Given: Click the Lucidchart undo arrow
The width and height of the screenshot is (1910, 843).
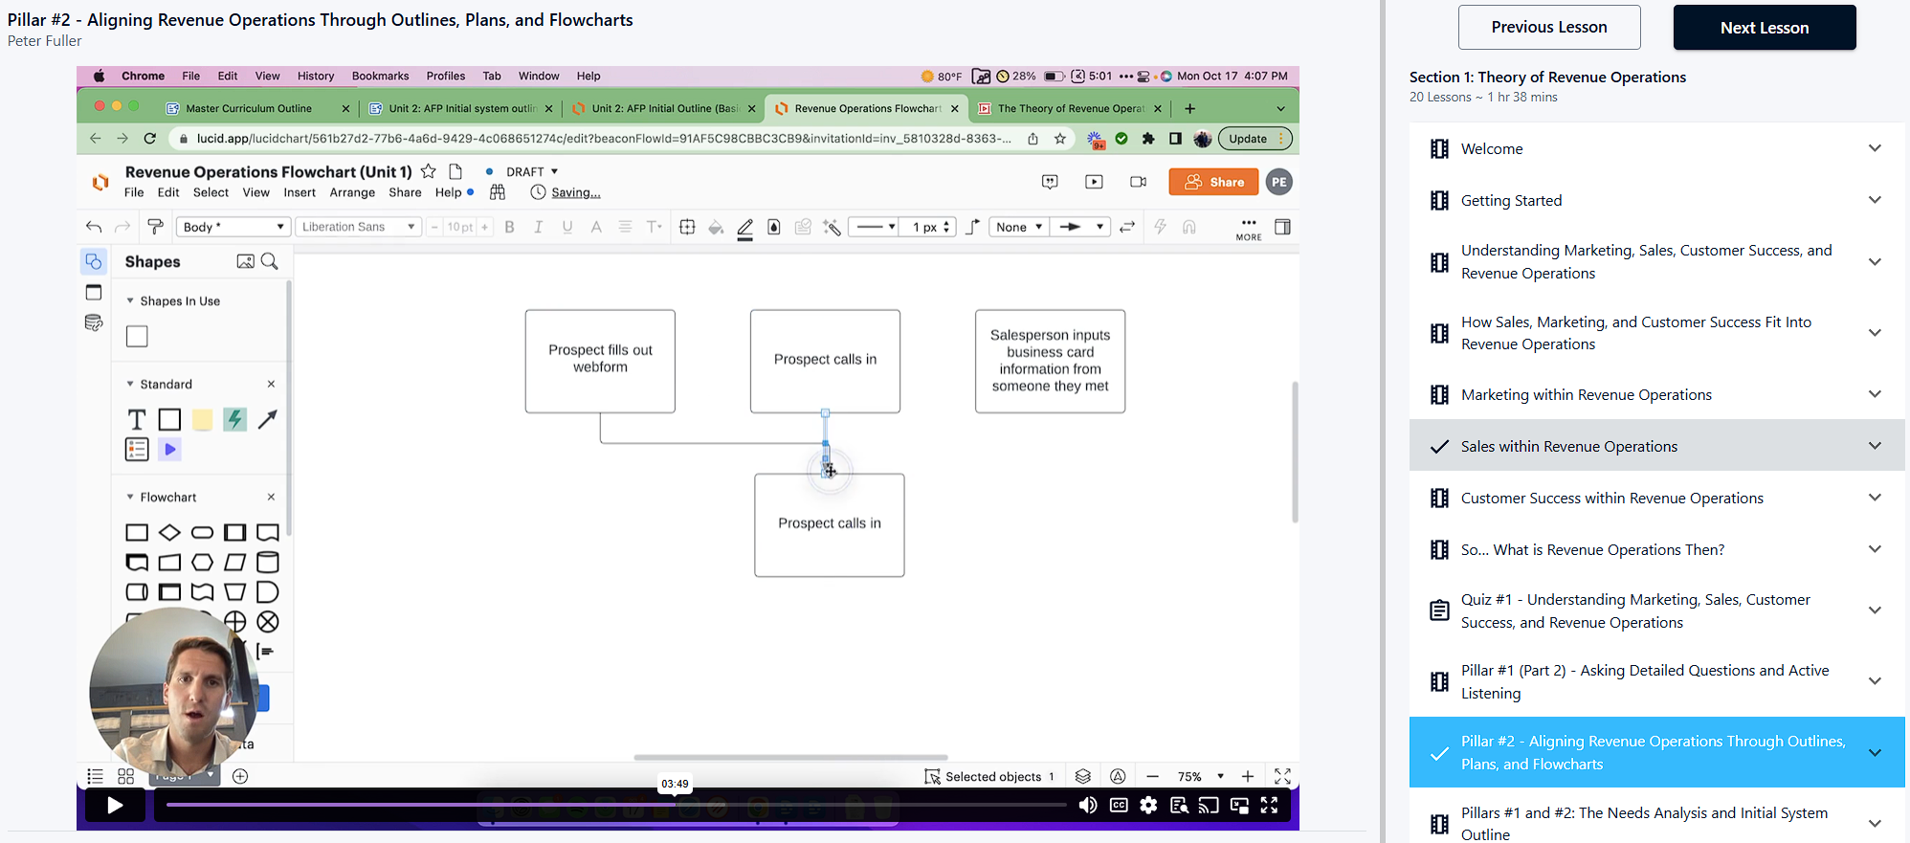Looking at the screenshot, I should tap(94, 227).
